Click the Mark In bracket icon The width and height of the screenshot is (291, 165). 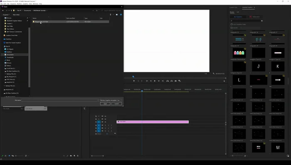click(138, 81)
